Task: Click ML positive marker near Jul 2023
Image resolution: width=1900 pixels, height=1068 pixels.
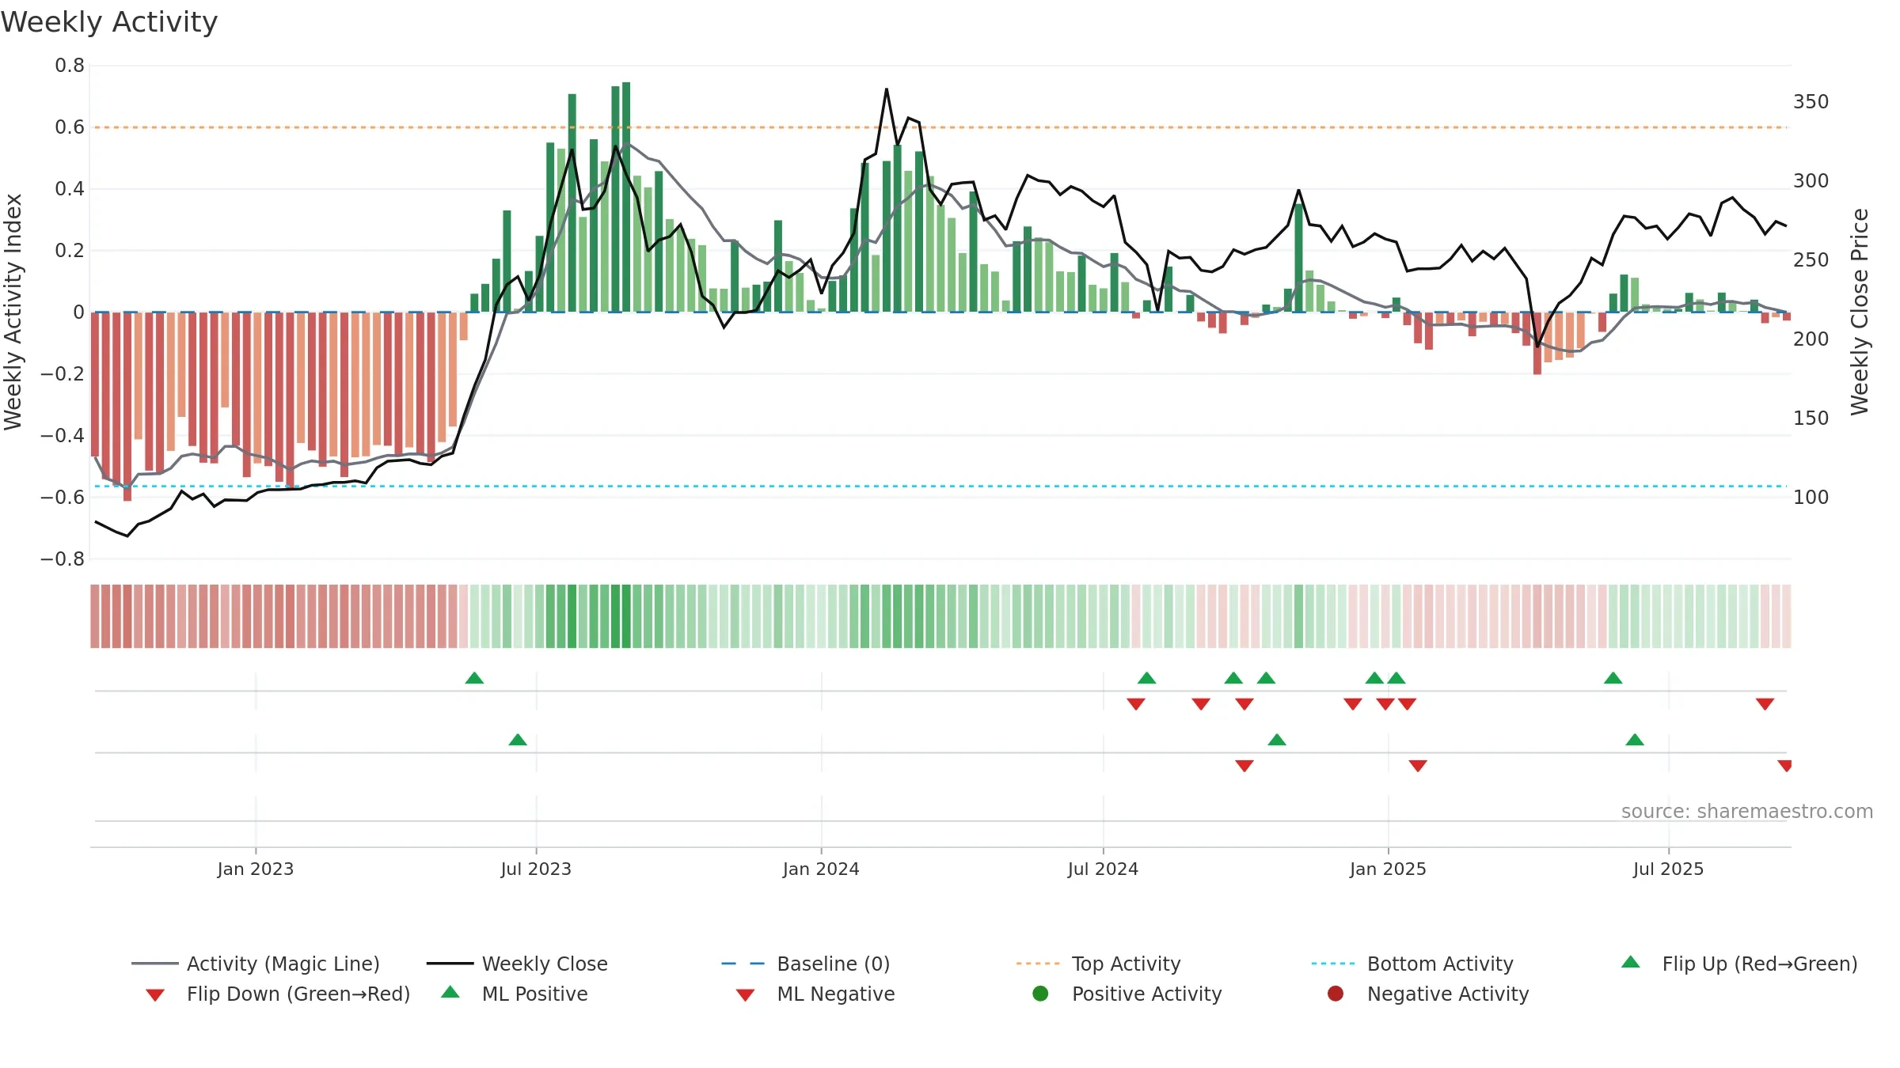Action: [518, 740]
